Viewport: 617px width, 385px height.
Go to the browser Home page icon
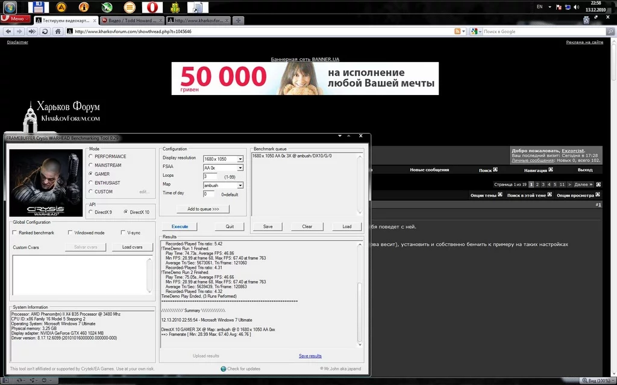[x=58, y=31]
